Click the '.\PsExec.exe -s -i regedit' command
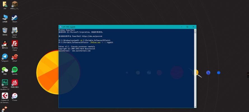This screenshot has height=112, width=249. point(101,43)
